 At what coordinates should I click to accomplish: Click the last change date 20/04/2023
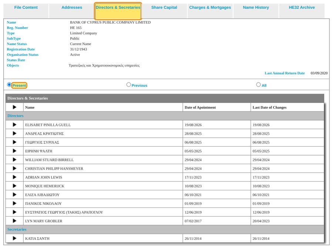[x=261, y=221]
